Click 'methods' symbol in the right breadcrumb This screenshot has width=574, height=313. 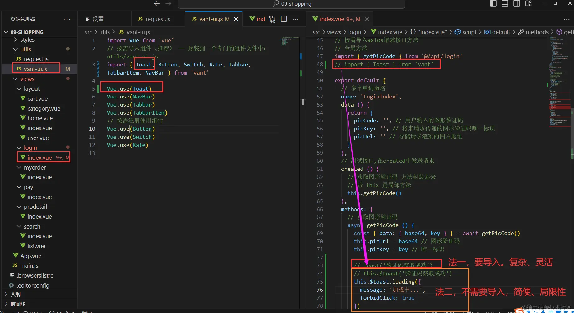[x=533, y=32]
